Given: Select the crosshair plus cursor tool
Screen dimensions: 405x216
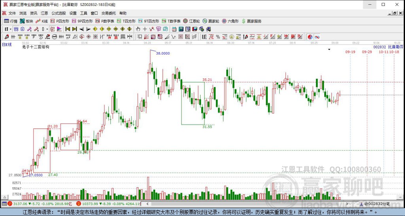Looking at the screenshot, I should [145, 29].
